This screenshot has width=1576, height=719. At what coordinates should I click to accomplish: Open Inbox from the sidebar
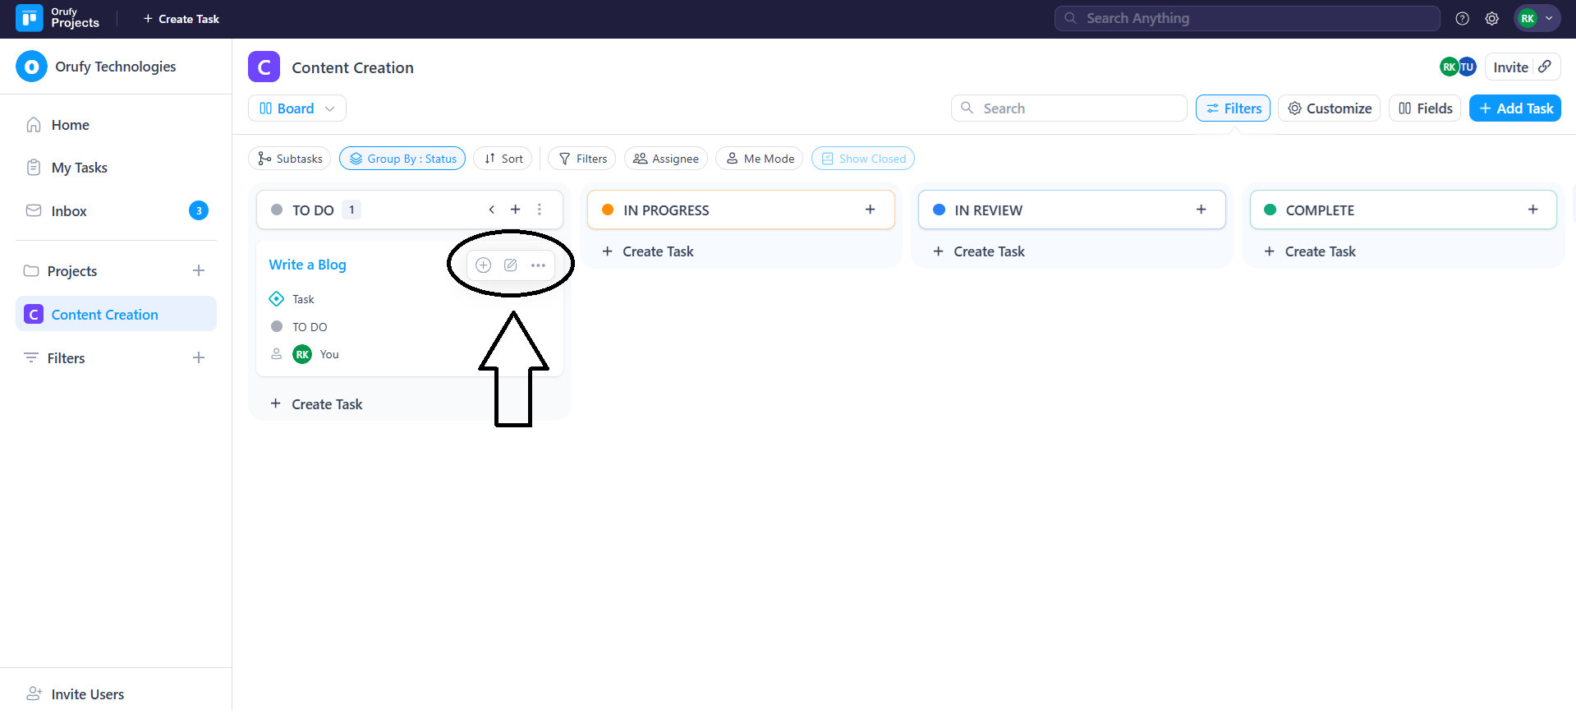pyautogui.click(x=69, y=211)
